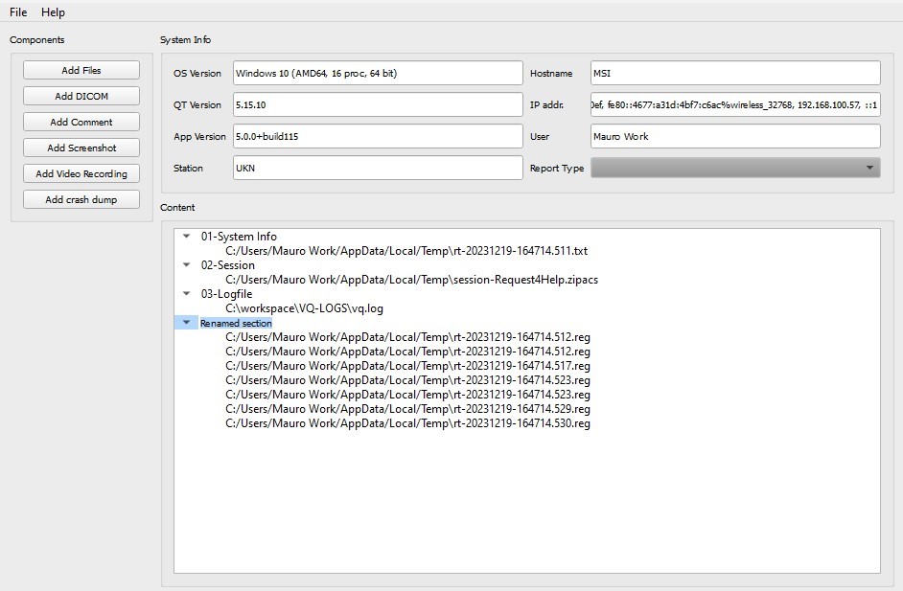Select session-Request4Help.zipacs entry
Image resolution: width=903 pixels, height=591 pixels.
coord(411,280)
